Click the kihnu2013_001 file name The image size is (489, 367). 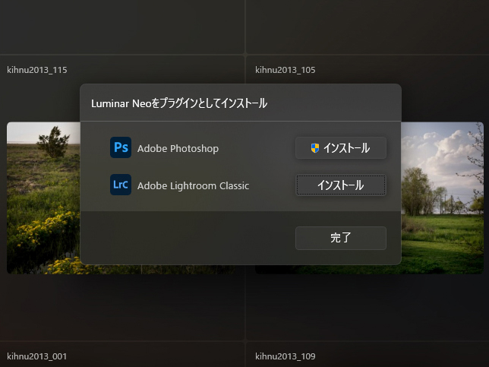pos(36,356)
